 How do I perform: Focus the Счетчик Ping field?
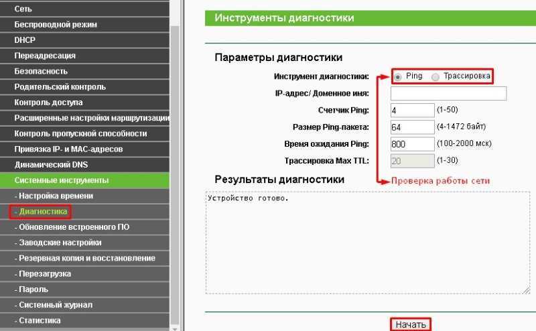(x=413, y=110)
